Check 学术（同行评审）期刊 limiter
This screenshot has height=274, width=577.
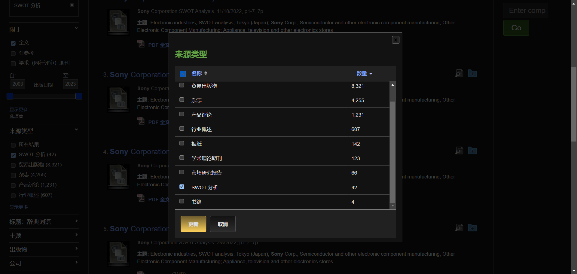13,64
